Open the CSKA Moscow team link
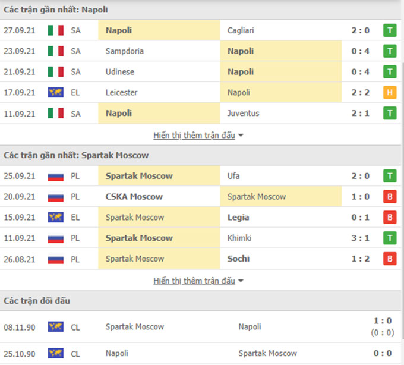Viewport: 404px width, 365px height. coord(134,197)
